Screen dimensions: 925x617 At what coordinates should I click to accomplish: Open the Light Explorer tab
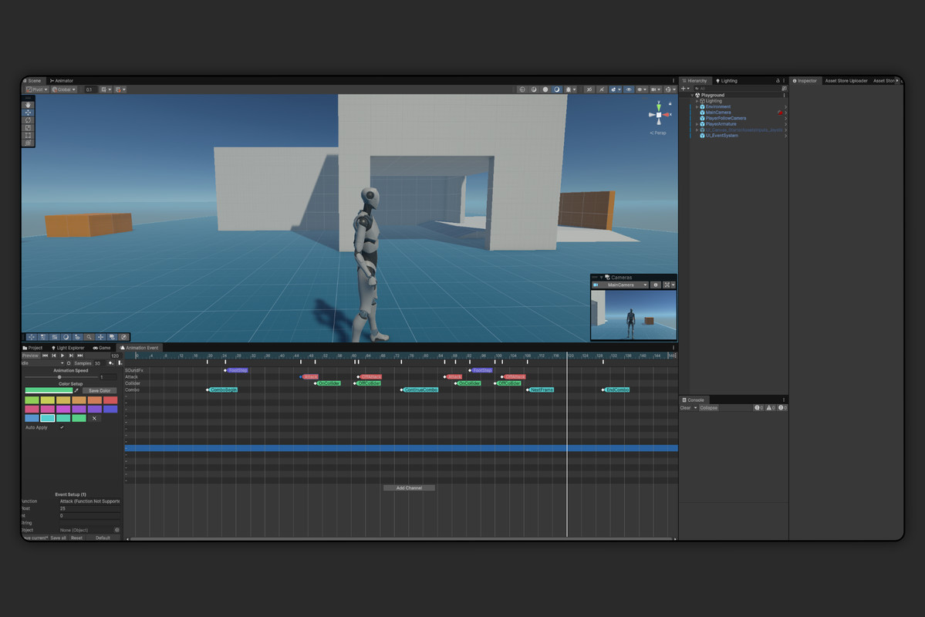coord(68,348)
